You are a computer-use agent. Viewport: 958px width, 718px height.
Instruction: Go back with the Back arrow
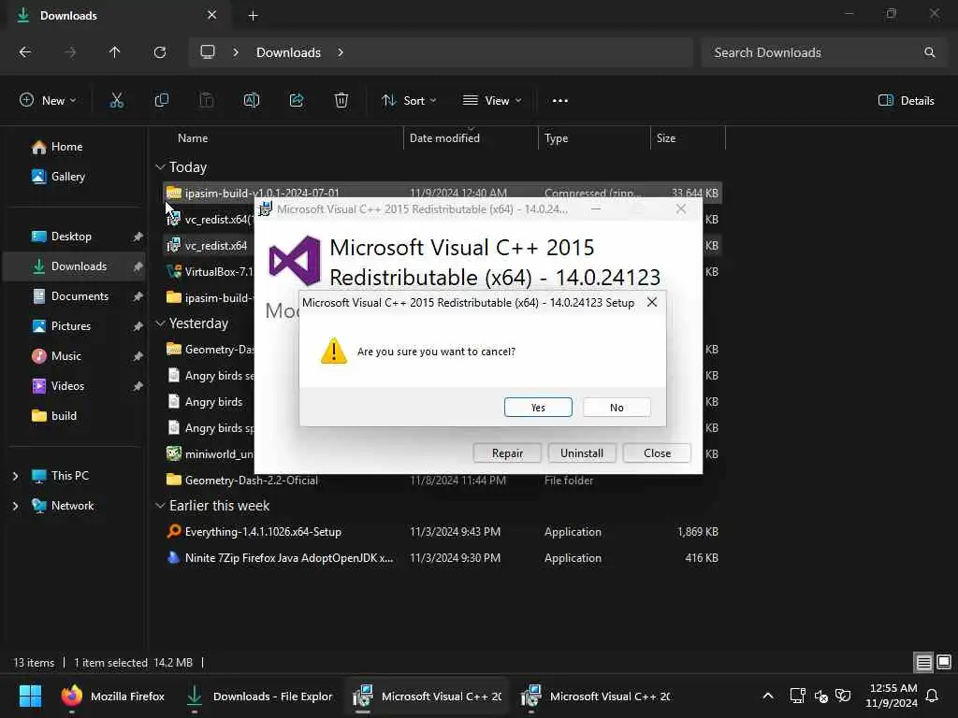[x=25, y=52]
